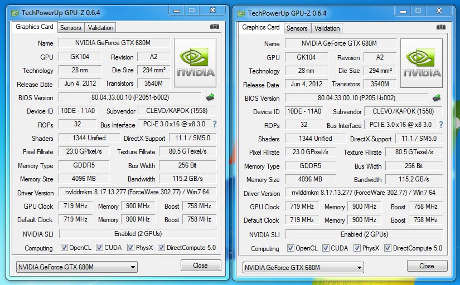The height and width of the screenshot is (285, 460).
Task: Toggle OpenCL checkbox in left window
Action: (x=64, y=248)
